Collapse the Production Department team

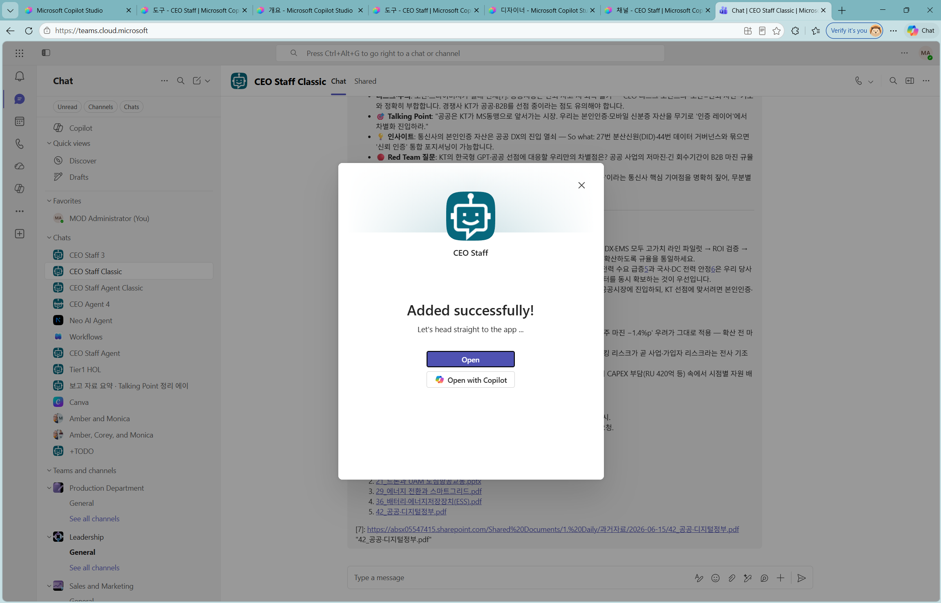click(x=49, y=488)
